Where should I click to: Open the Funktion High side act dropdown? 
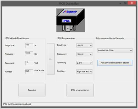[84, 72]
